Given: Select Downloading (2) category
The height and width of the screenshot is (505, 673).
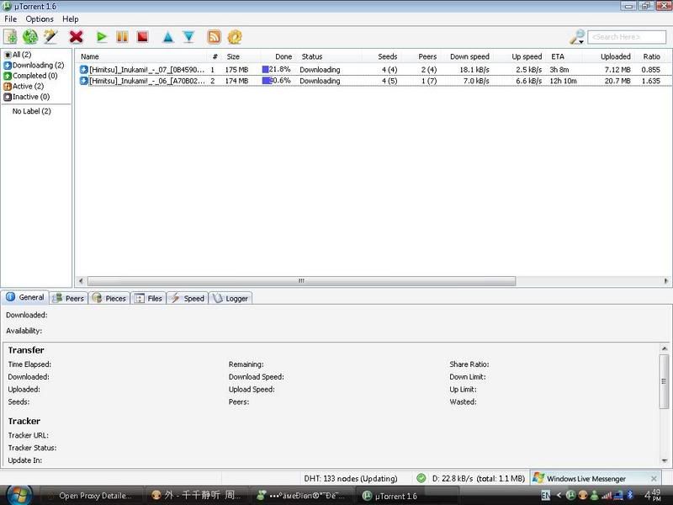Looking at the screenshot, I should pyautogui.click(x=34, y=66).
